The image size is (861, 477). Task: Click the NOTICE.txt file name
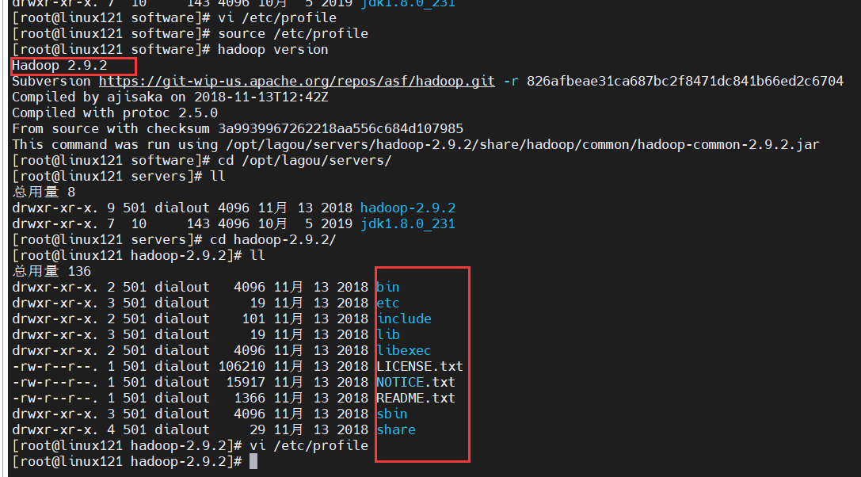coord(416,382)
